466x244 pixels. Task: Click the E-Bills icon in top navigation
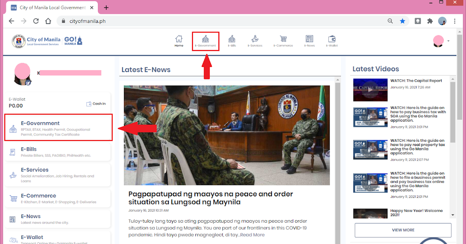(x=231, y=39)
